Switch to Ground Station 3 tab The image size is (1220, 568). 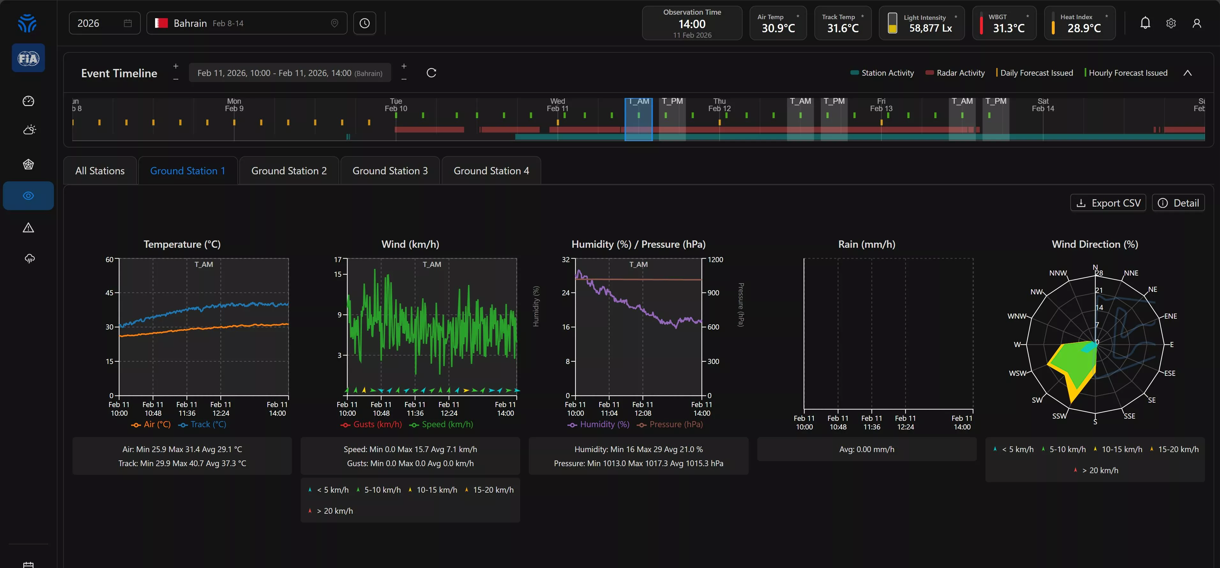pyautogui.click(x=390, y=170)
